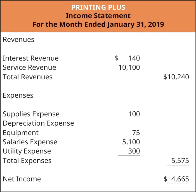Image resolution: width=196 pixels, height=192 pixels.
Task: Click the Service Revenue label
Action: click(x=29, y=68)
